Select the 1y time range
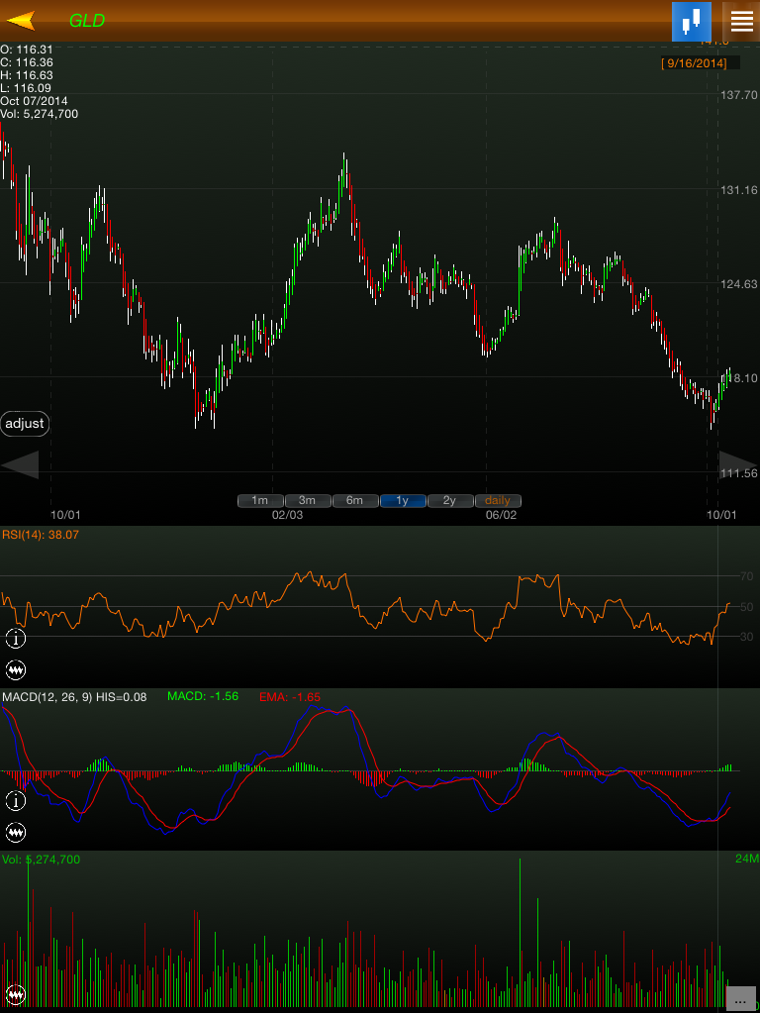The image size is (760, 1014). [x=402, y=500]
